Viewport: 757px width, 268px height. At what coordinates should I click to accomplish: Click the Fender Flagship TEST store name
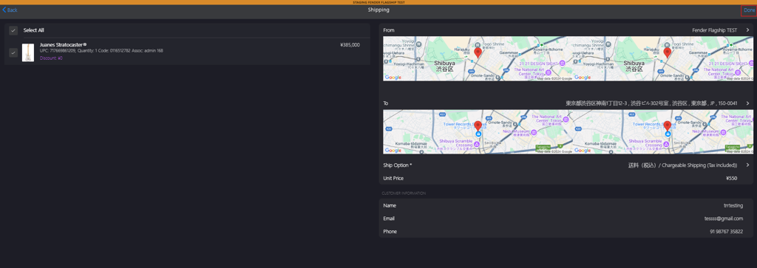tap(715, 30)
